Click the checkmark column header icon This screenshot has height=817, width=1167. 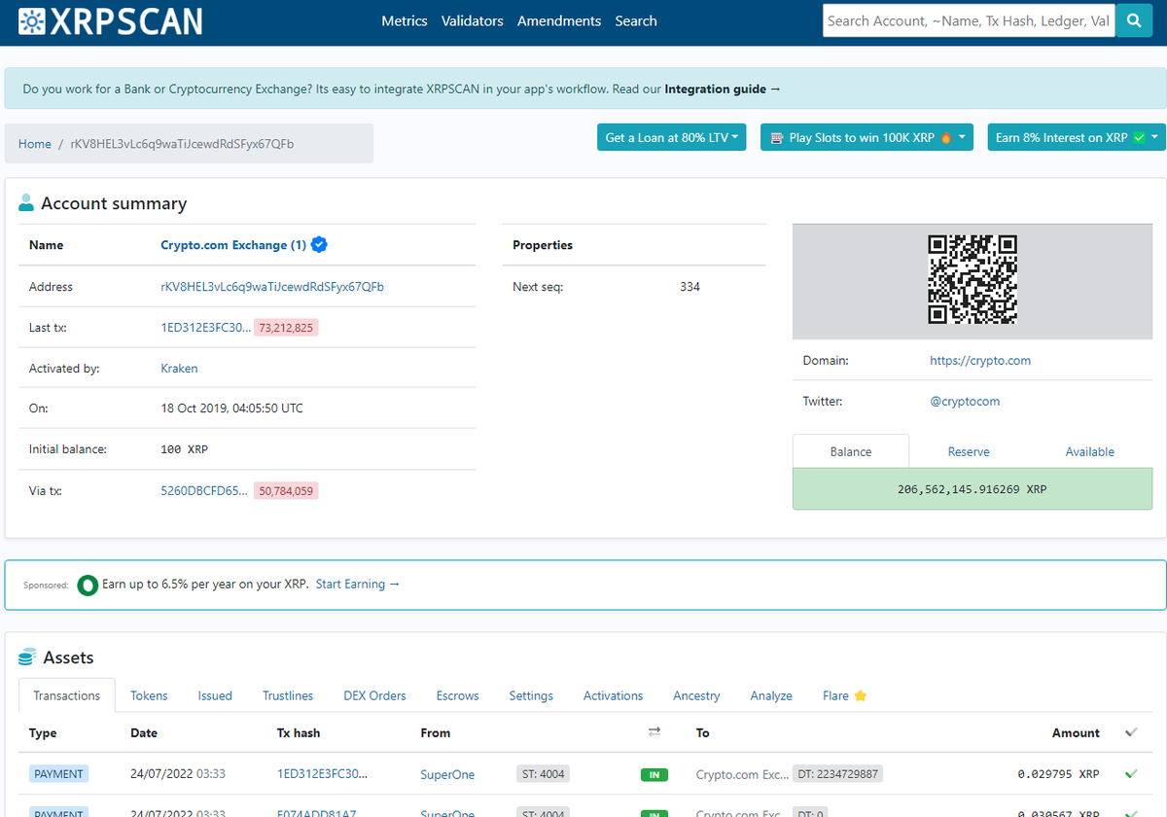pos(1130,732)
